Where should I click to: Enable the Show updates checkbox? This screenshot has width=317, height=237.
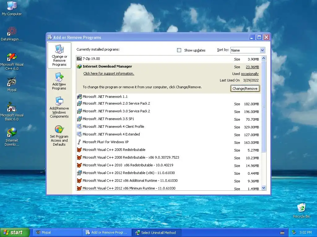point(179,50)
